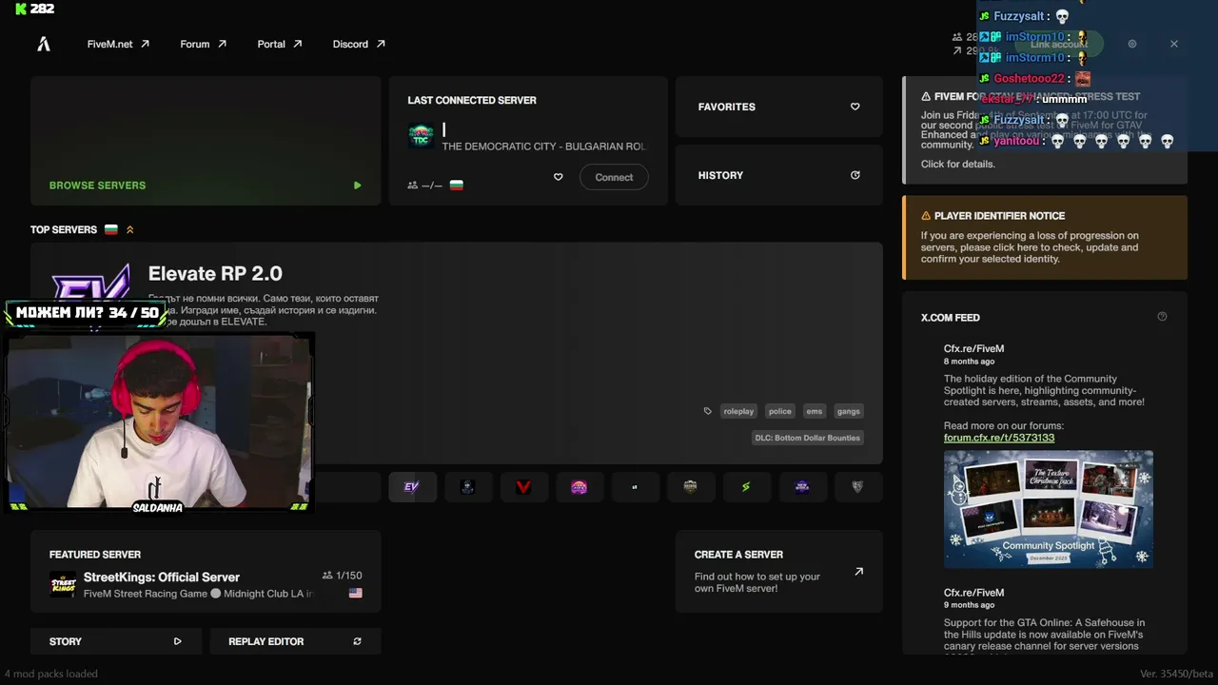1218x685 pixels.
Task: Click the heart icon on Favorites
Action: (855, 107)
